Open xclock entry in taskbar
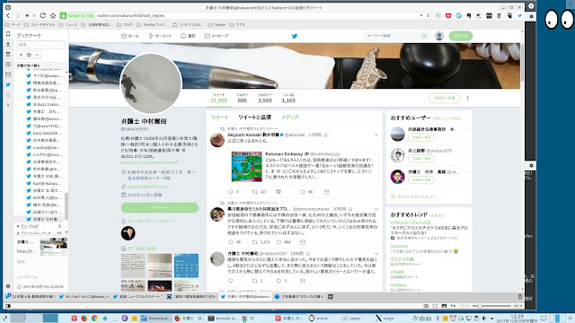The image size is (575, 323). [x=318, y=319]
